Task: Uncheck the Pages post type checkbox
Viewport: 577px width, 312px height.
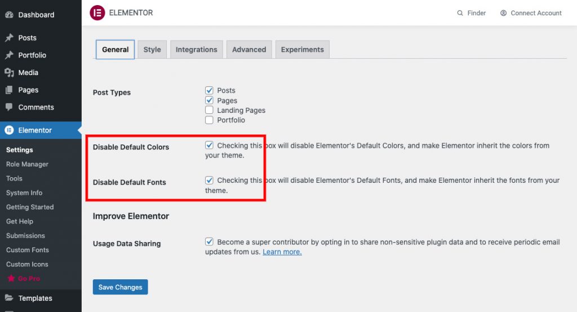Action: pyautogui.click(x=209, y=100)
